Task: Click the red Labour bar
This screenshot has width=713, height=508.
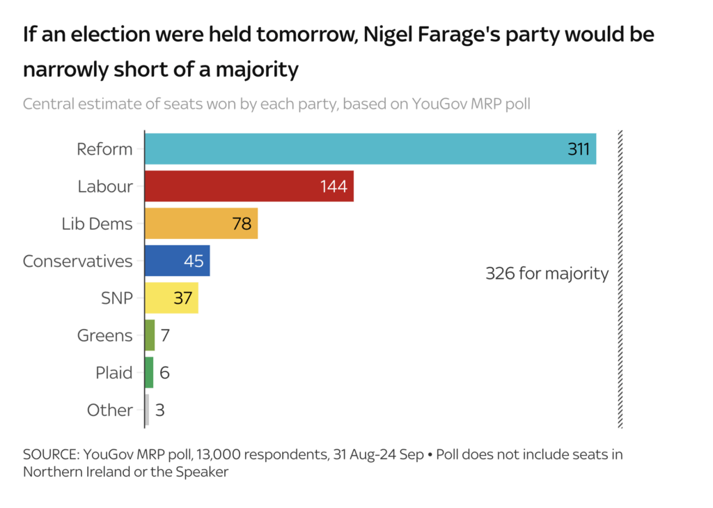Action: click(x=249, y=186)
